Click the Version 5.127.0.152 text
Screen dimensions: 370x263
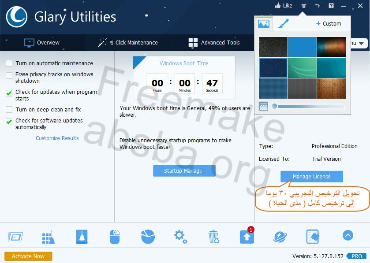tap(318, 256)
